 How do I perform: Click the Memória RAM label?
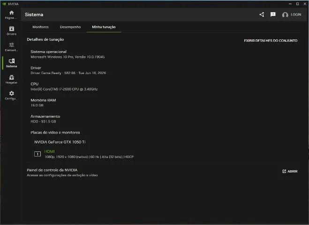[x=43, y=100]
